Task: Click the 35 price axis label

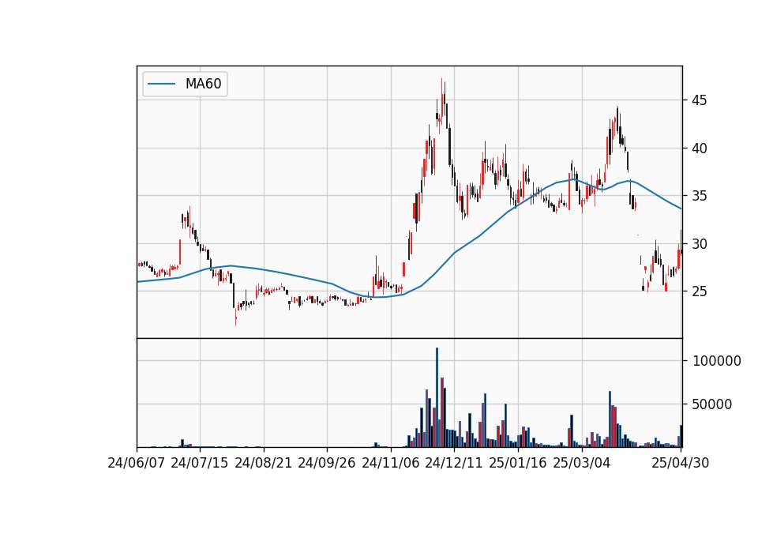Action: click(699, 197)
